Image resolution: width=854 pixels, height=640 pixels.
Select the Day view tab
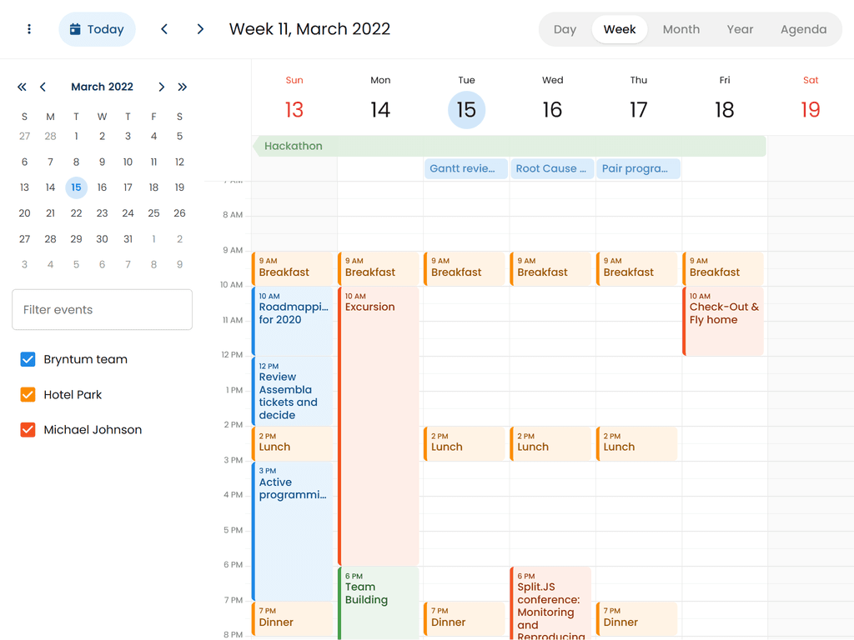565,29
